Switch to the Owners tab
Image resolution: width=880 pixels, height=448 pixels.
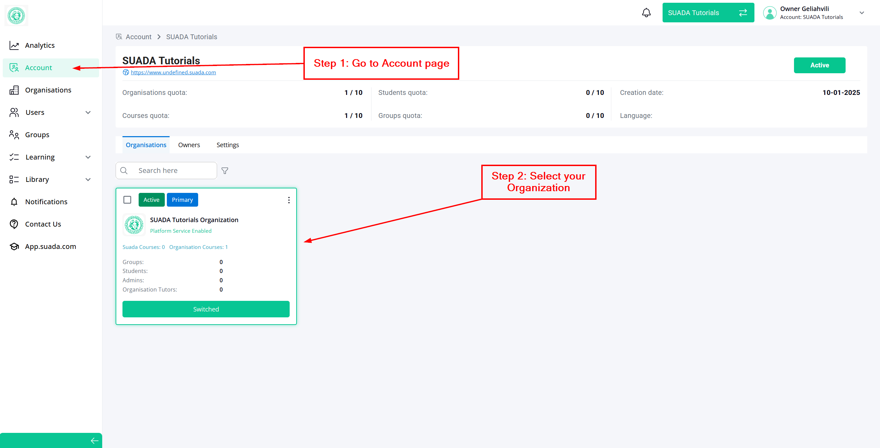189,145
